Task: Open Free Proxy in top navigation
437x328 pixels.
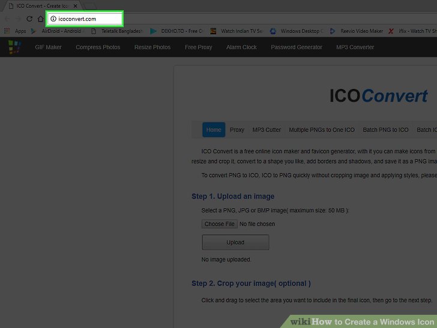Action: (199, 47)
